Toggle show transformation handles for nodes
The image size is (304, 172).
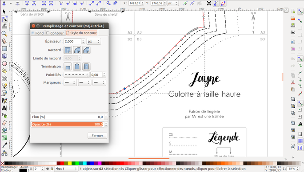pyautogui.click(x=209, y=3)
